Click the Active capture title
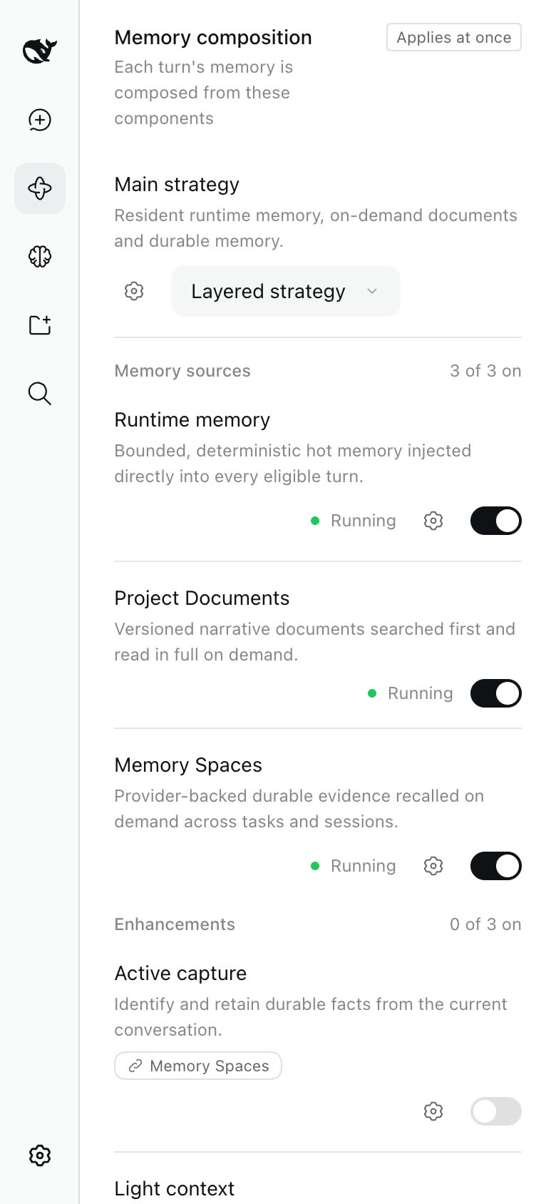This screenshot has height=1204, width=556. pos(180,973)
